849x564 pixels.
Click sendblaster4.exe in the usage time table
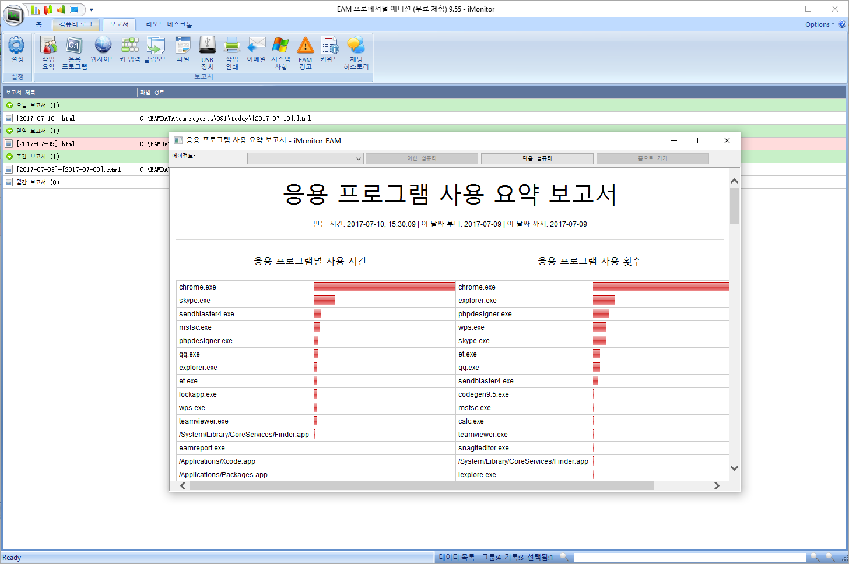tap(206, 314)
